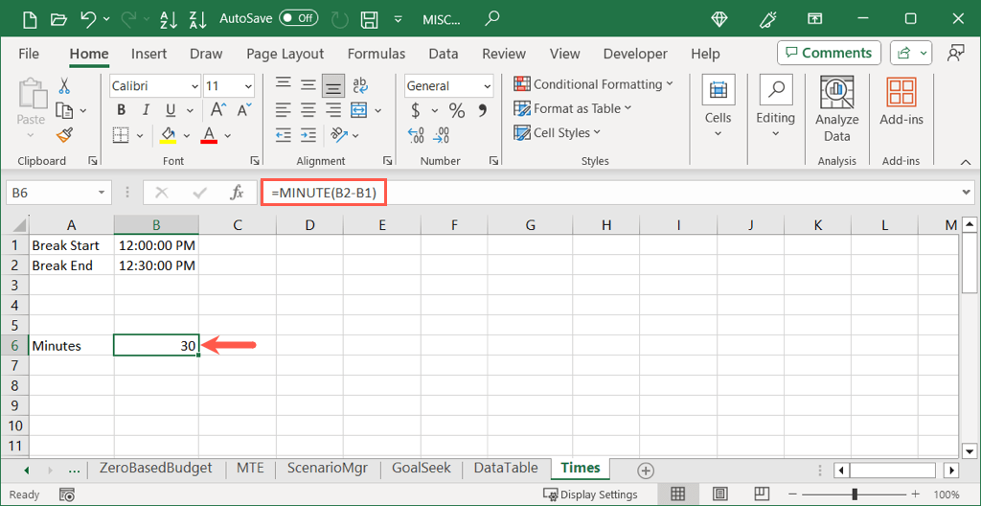The width and height of the screenshot is (981, 506).
Task: Decrease font size with smaller A icon
Action: (x=242, y=110)
